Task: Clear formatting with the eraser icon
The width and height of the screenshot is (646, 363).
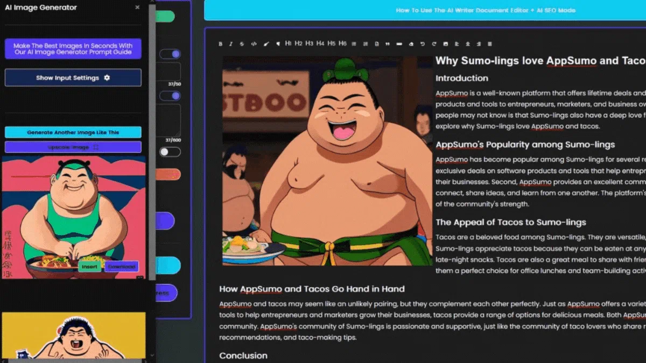Action: coord(411,44)
